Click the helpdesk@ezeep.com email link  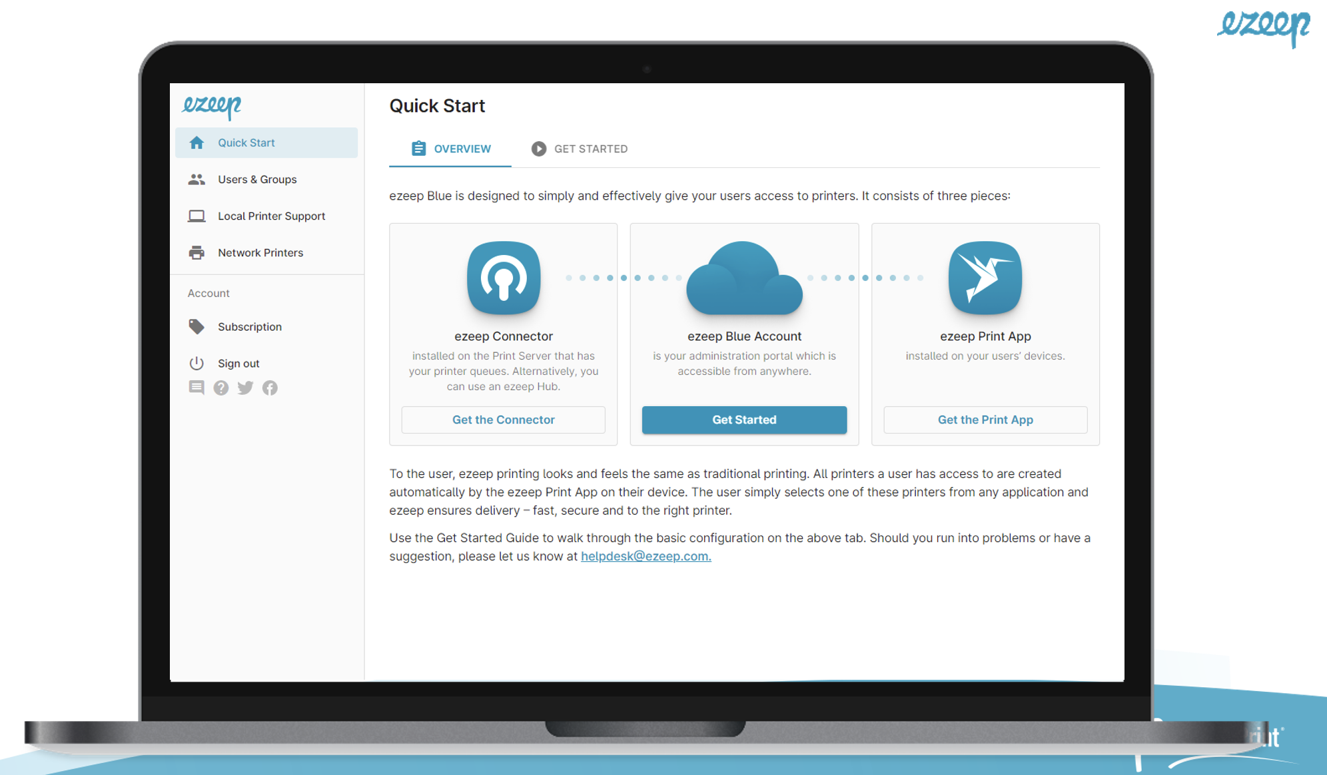tap(646, 556)
